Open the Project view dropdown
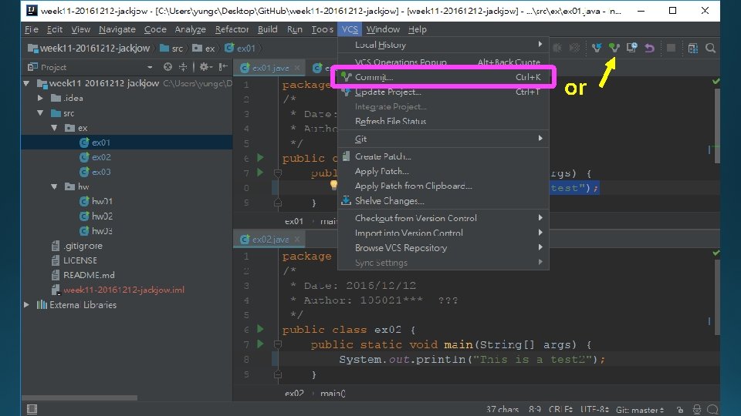This screenshot has height=416, width=741. 149,68
